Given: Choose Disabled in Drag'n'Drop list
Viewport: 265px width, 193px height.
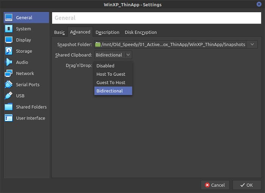Looking at the screenshot, I should click(113, 66).
